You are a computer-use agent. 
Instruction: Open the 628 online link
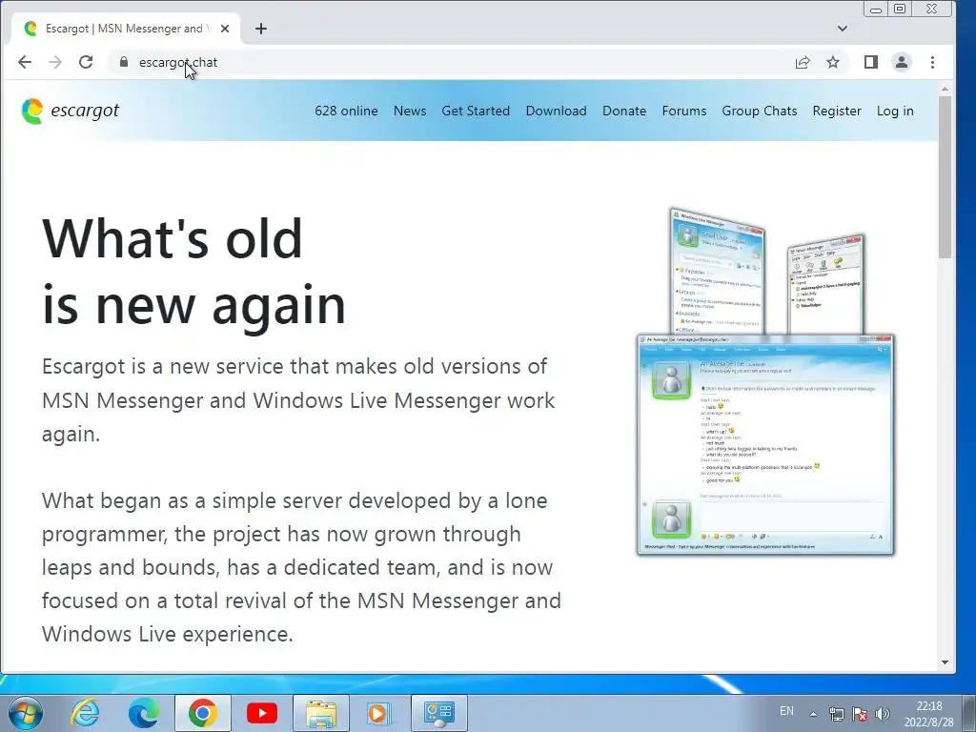pyautogui.click(x=346, y=111)
